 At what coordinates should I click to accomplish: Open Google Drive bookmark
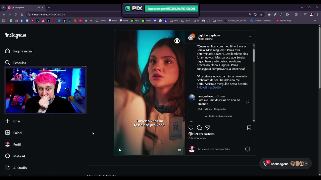point(86,21)
